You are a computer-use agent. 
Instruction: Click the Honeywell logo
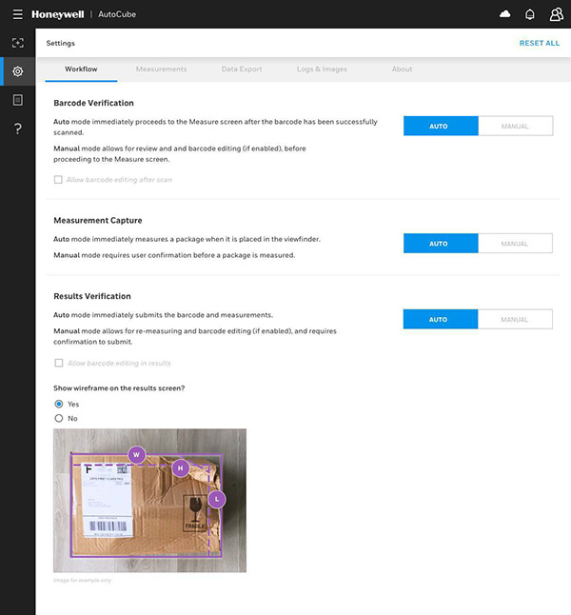coord(58,14)
